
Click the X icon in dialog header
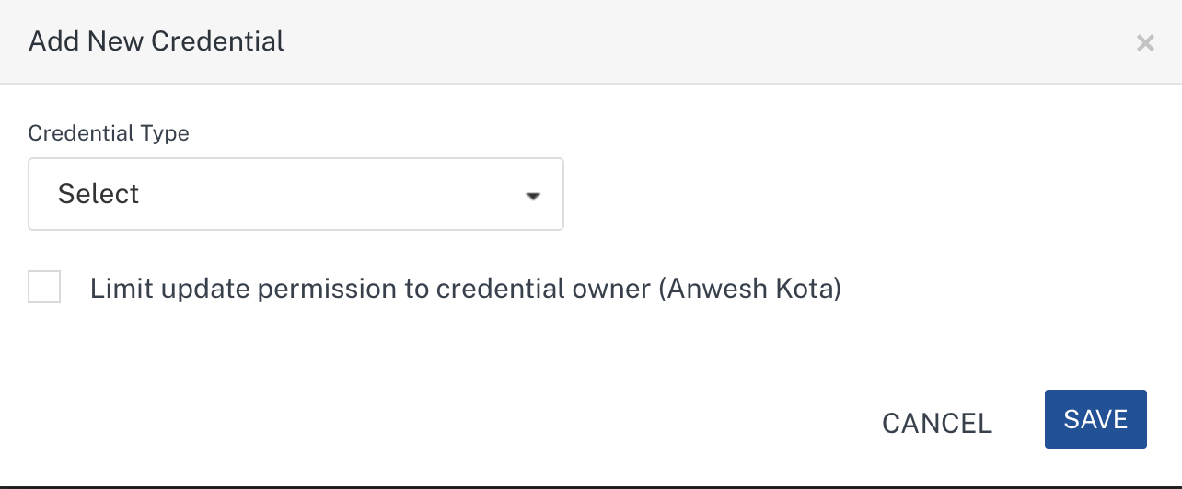(1144, 43)
